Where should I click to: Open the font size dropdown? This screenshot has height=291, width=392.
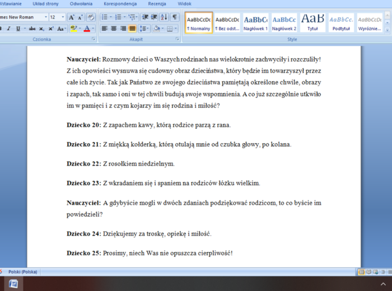[62, 17]
